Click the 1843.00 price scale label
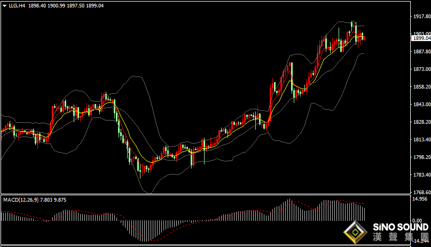431x247 pixels. coord(422,104)
